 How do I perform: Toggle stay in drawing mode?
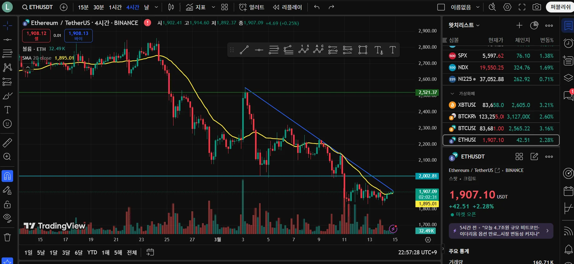7,190
